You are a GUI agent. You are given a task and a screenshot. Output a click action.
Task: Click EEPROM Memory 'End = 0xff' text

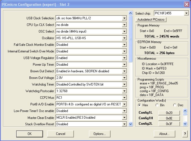[171, 47]
